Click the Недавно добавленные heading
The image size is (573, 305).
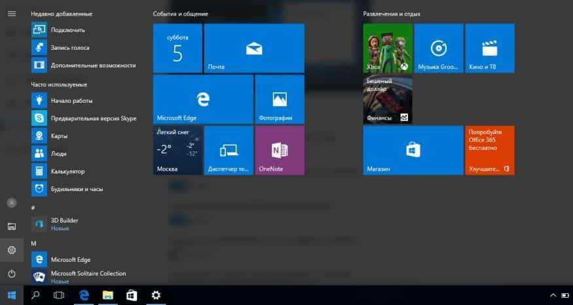(x=62, y=14)
